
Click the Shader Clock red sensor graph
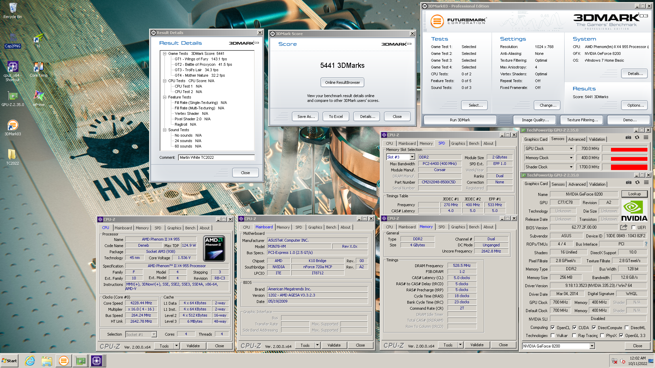(x=629, y=167)
